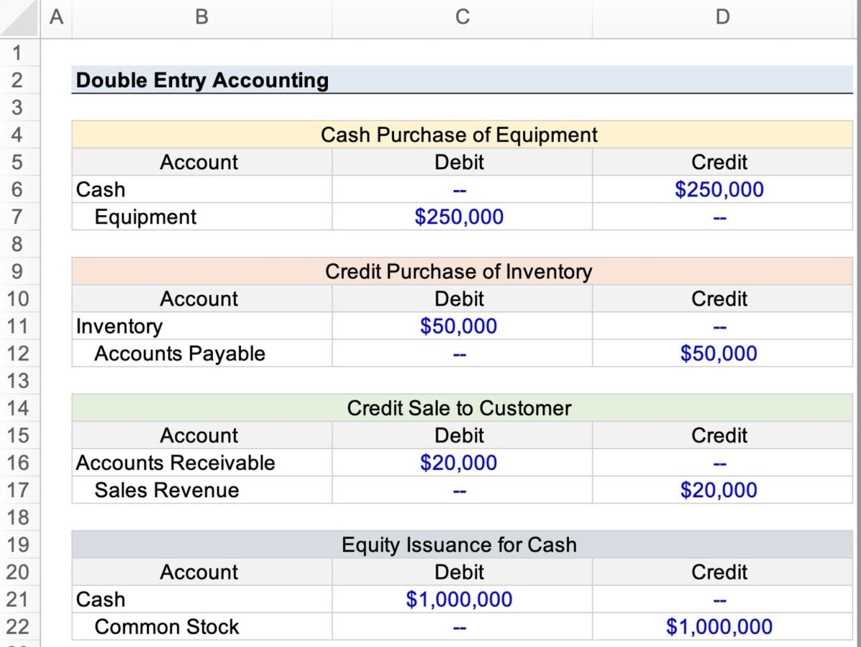861x647 pixels.
Task: Select the $250,000 credit cell for Cash
Action: [723, 189]
